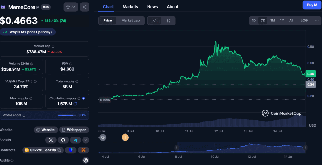This screenshot has height=165, width=322.
Task: Switch chart to Market cap view
Action: pyautogui.click(x=130, y=21)
